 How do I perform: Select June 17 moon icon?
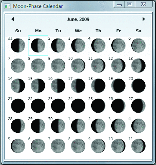pos(78,85)
